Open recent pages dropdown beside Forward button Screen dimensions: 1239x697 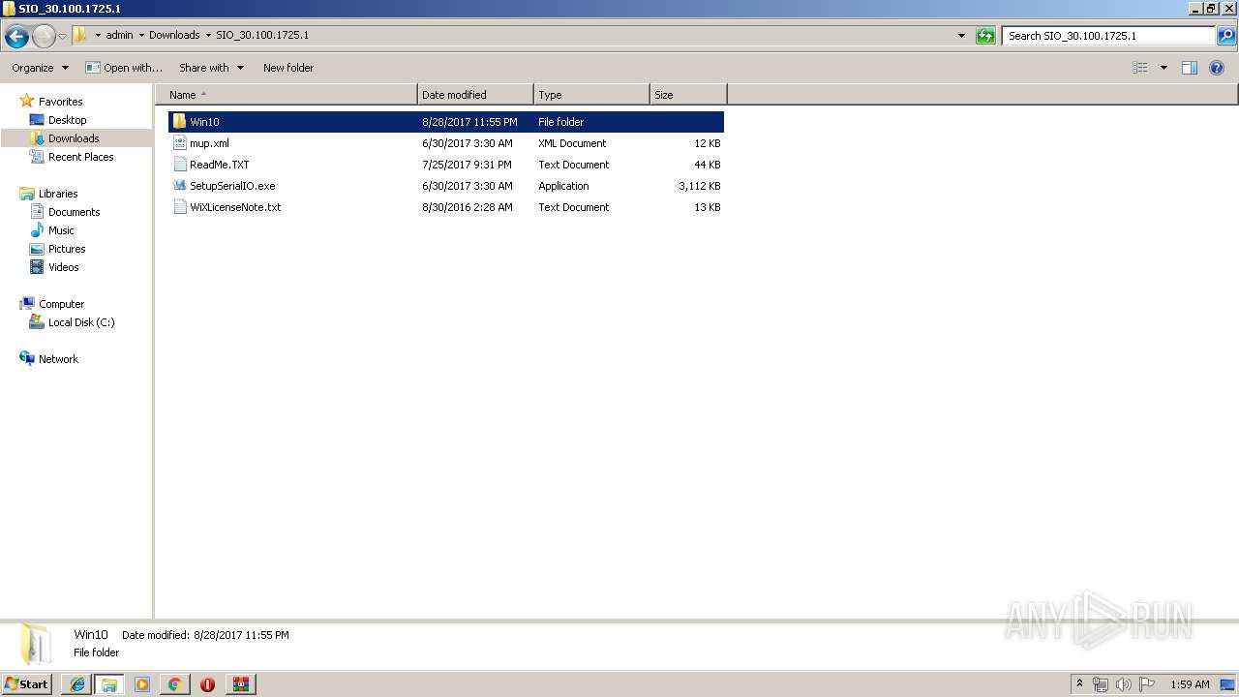click(x=63, y=36)
